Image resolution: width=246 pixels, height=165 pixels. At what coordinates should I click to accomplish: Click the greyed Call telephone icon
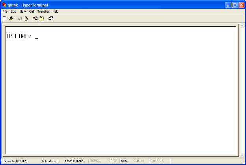[20, 19]
